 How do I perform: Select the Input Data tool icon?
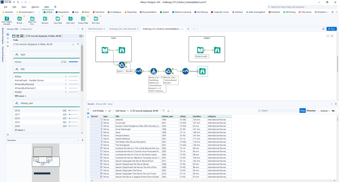point(57,19)
